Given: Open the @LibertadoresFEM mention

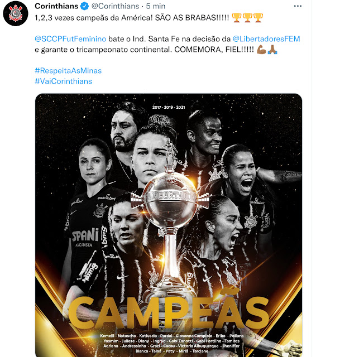Looking at the screenshot, I should click(x=266, y=39).
